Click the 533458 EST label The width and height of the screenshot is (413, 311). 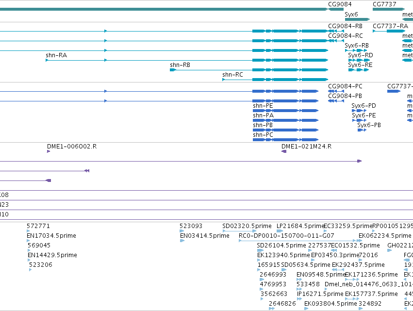point(308,284)
